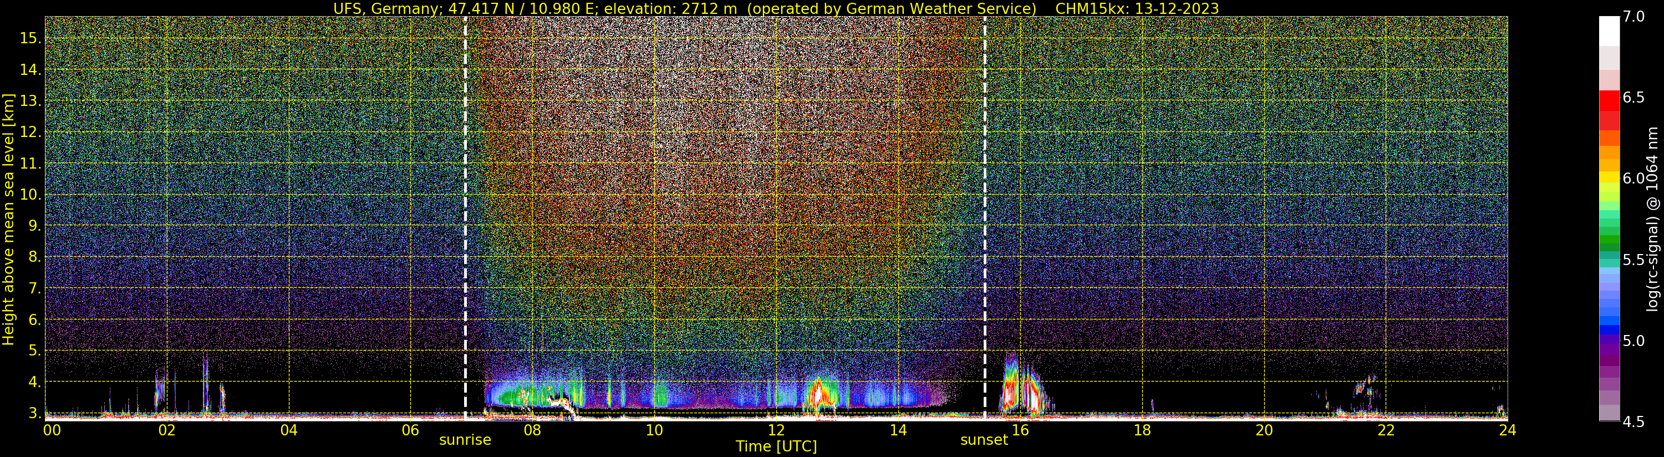
Task: Click the time-axis tick label "16"
Action: pos(1020,430)
